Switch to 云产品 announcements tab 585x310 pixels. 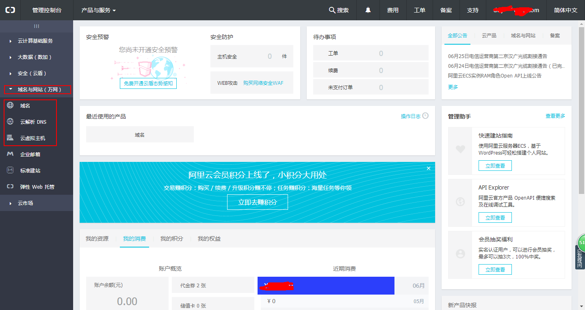tap(489, 36)
